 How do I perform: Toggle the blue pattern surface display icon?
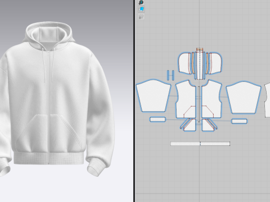[141, 9]
